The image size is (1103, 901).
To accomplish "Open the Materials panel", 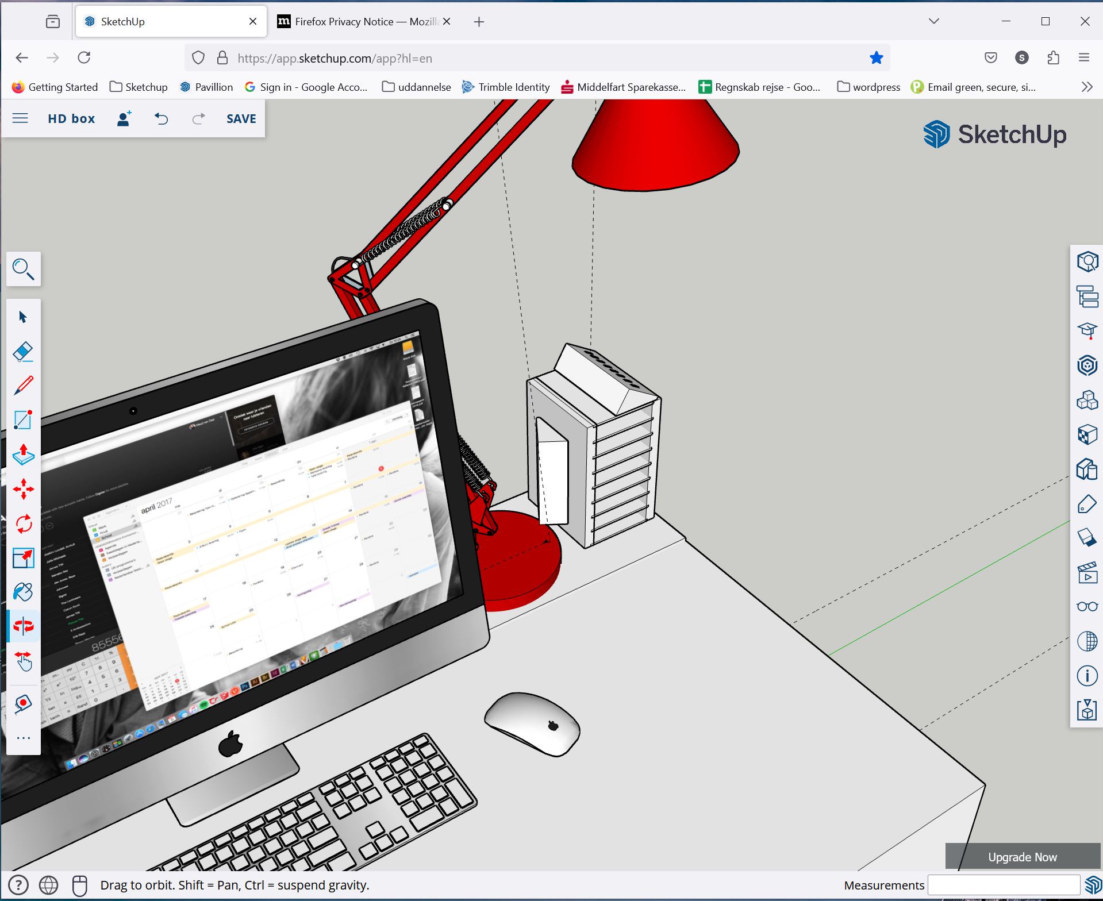I will [x=1087, y=435].
